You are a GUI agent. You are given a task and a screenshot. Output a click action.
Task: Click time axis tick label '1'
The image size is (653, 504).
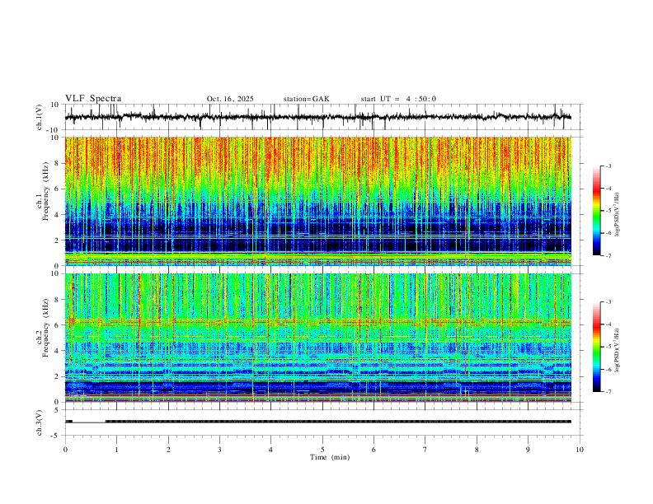pos(116,450)
